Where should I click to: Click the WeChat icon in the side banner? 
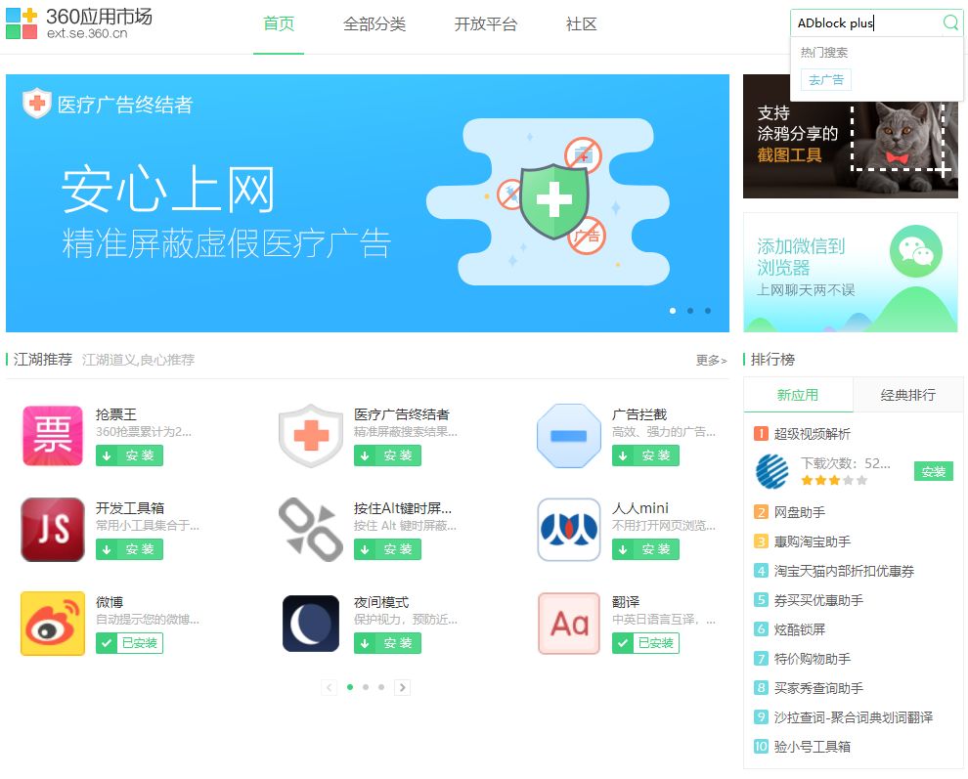[x=915, y=251]
